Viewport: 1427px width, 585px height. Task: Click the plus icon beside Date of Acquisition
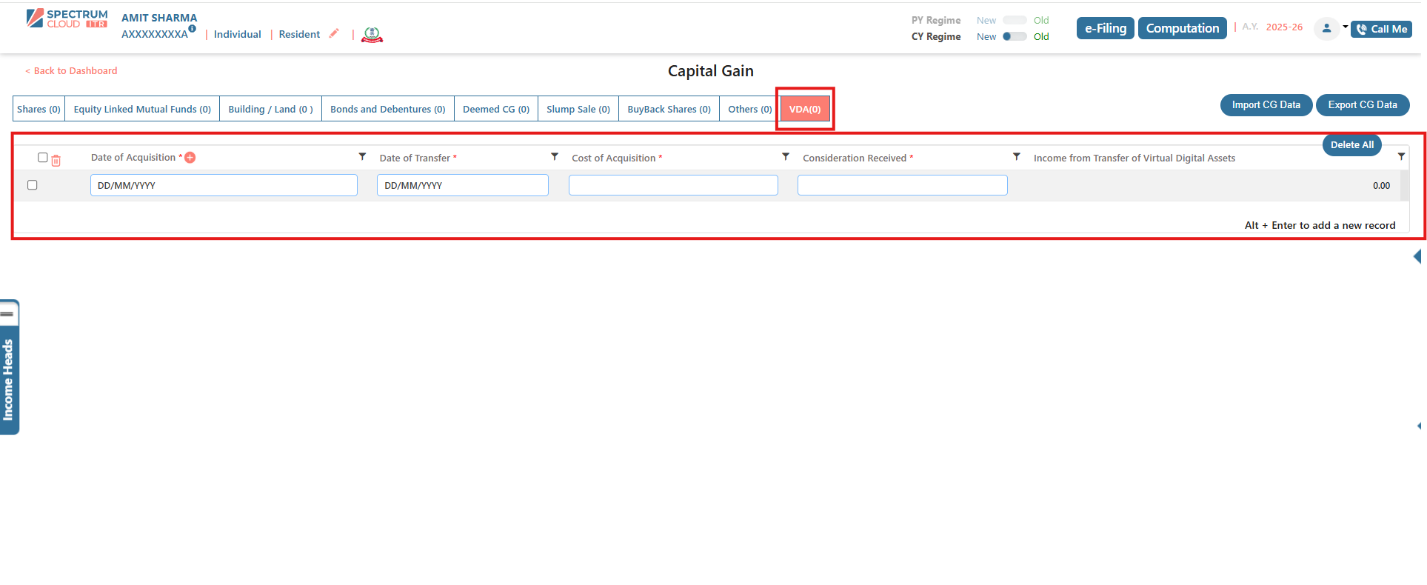coord(190,158)
